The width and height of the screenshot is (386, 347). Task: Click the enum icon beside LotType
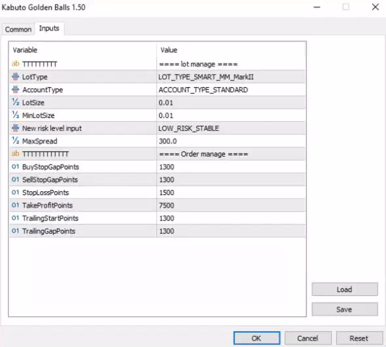[15, 77]
